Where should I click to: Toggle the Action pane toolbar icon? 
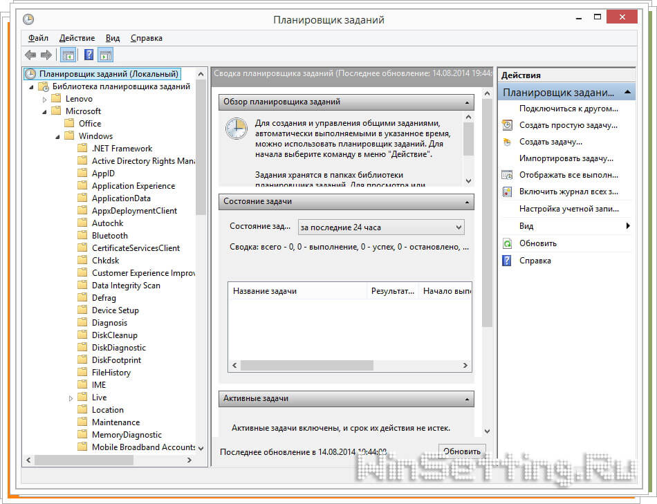(x=106, y=55)
